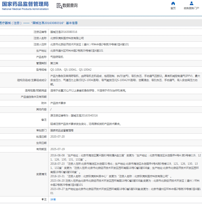Select the 注册人住所 address value

[x=90, y=44]
